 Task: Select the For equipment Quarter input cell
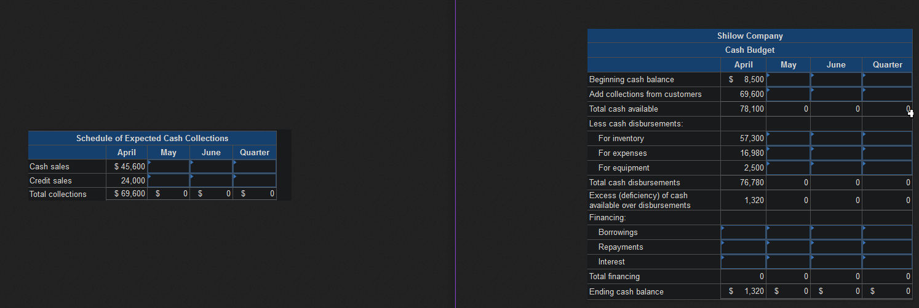coord(887,167)
